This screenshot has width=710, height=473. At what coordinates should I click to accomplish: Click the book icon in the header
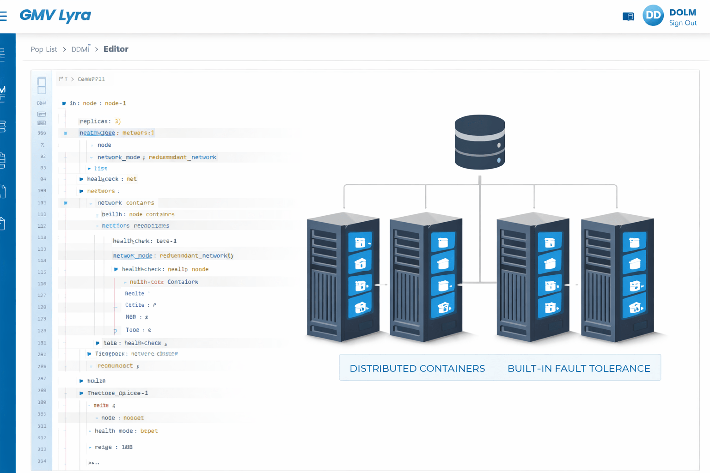coord(628,17)
